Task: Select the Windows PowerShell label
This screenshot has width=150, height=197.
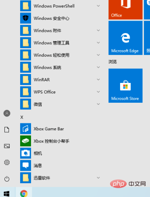Action: 54,6
